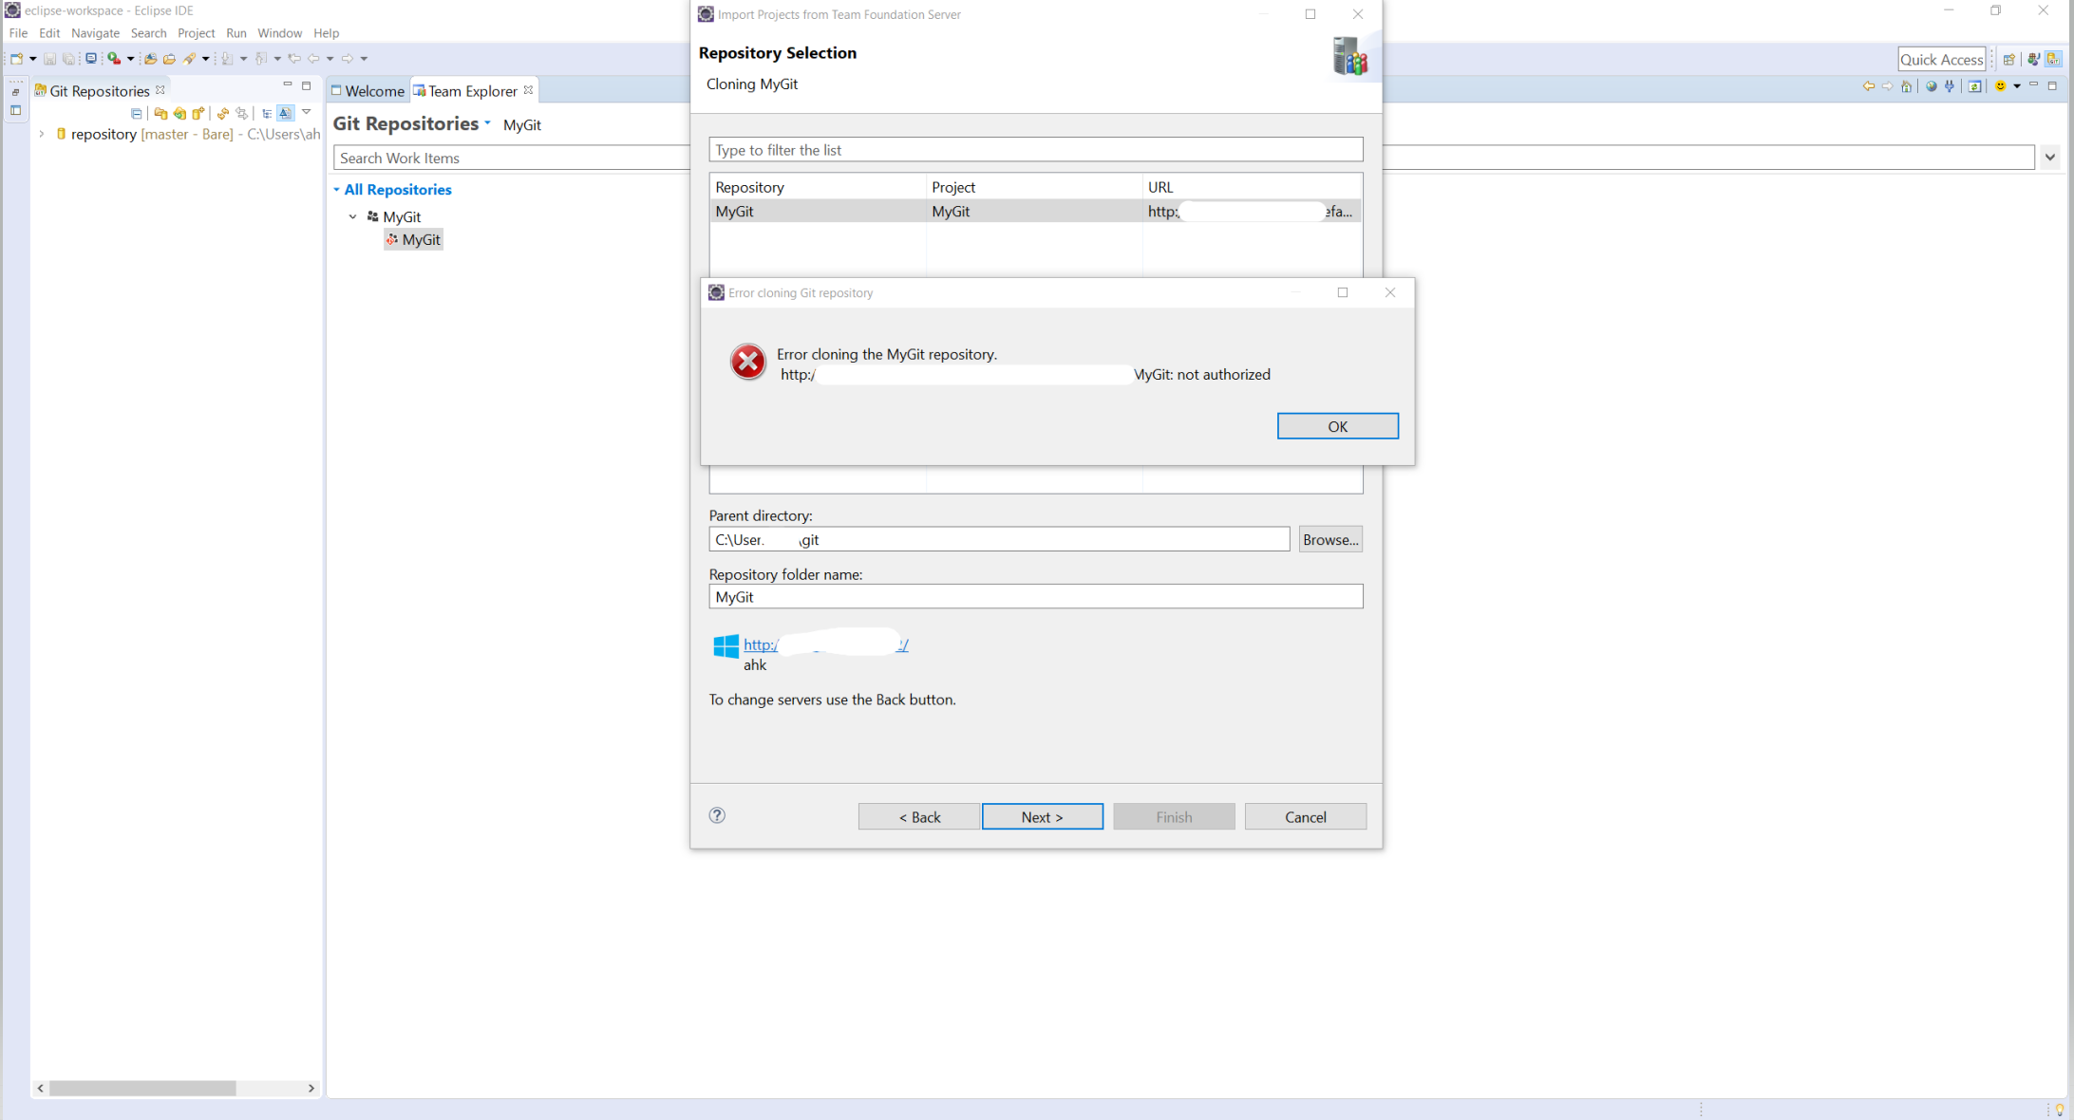This screenshot has width=2074, height=1120.
Task: Toggle Link with Editor in Git Repositories
Action: pos(242,113)
